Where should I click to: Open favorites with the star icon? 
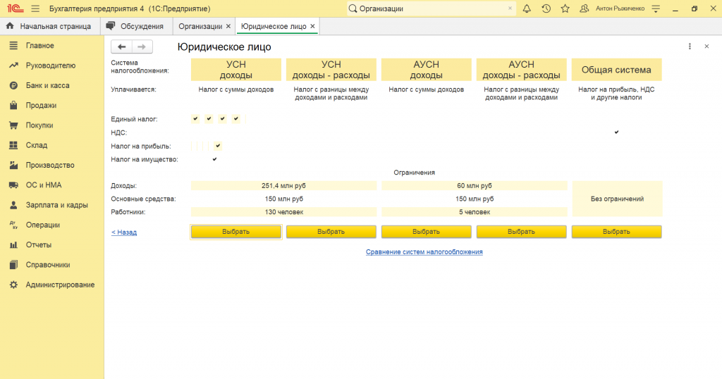tap(565, 8)
